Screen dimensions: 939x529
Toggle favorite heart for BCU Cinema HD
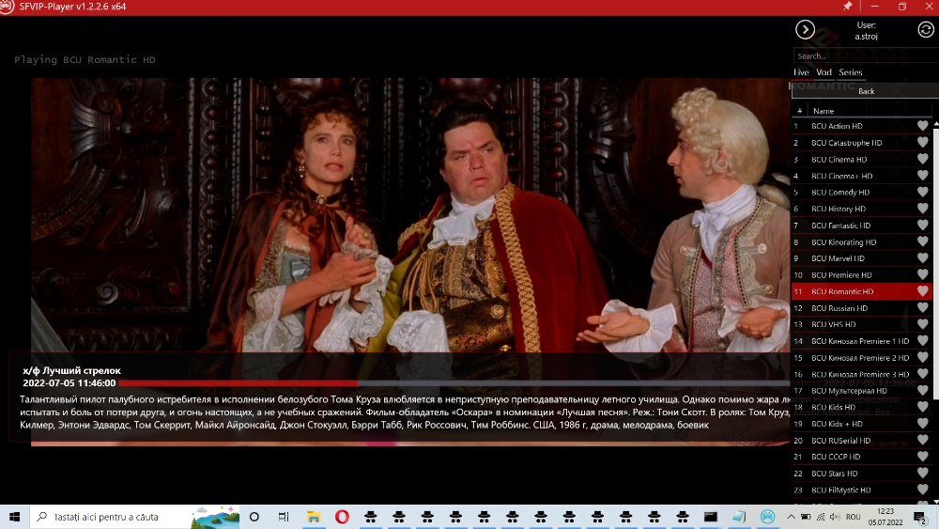click(922, 160)
